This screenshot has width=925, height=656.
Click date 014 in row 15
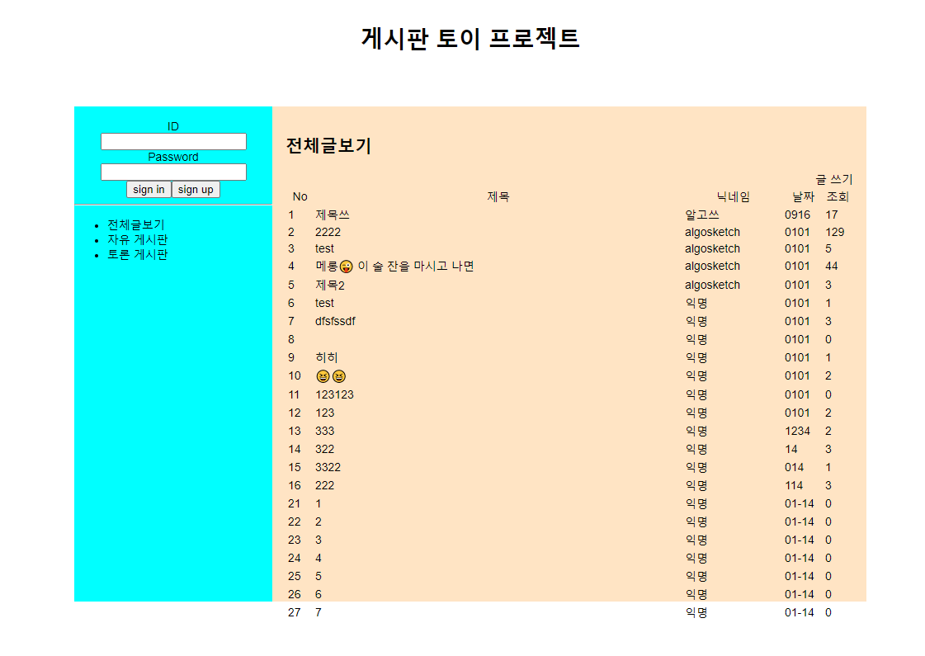point(794,467)
